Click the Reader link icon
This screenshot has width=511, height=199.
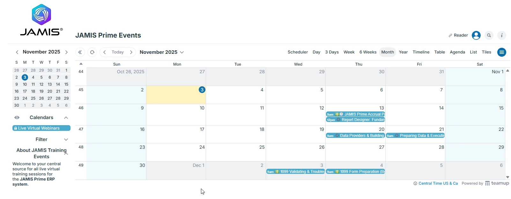(450, 35)
